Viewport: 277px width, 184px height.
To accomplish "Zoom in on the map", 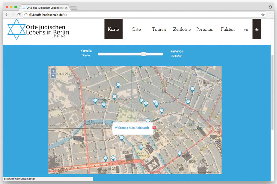I will pos(53,71).
